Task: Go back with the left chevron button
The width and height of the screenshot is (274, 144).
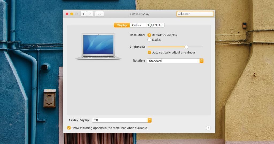Action: pos(84,14)
